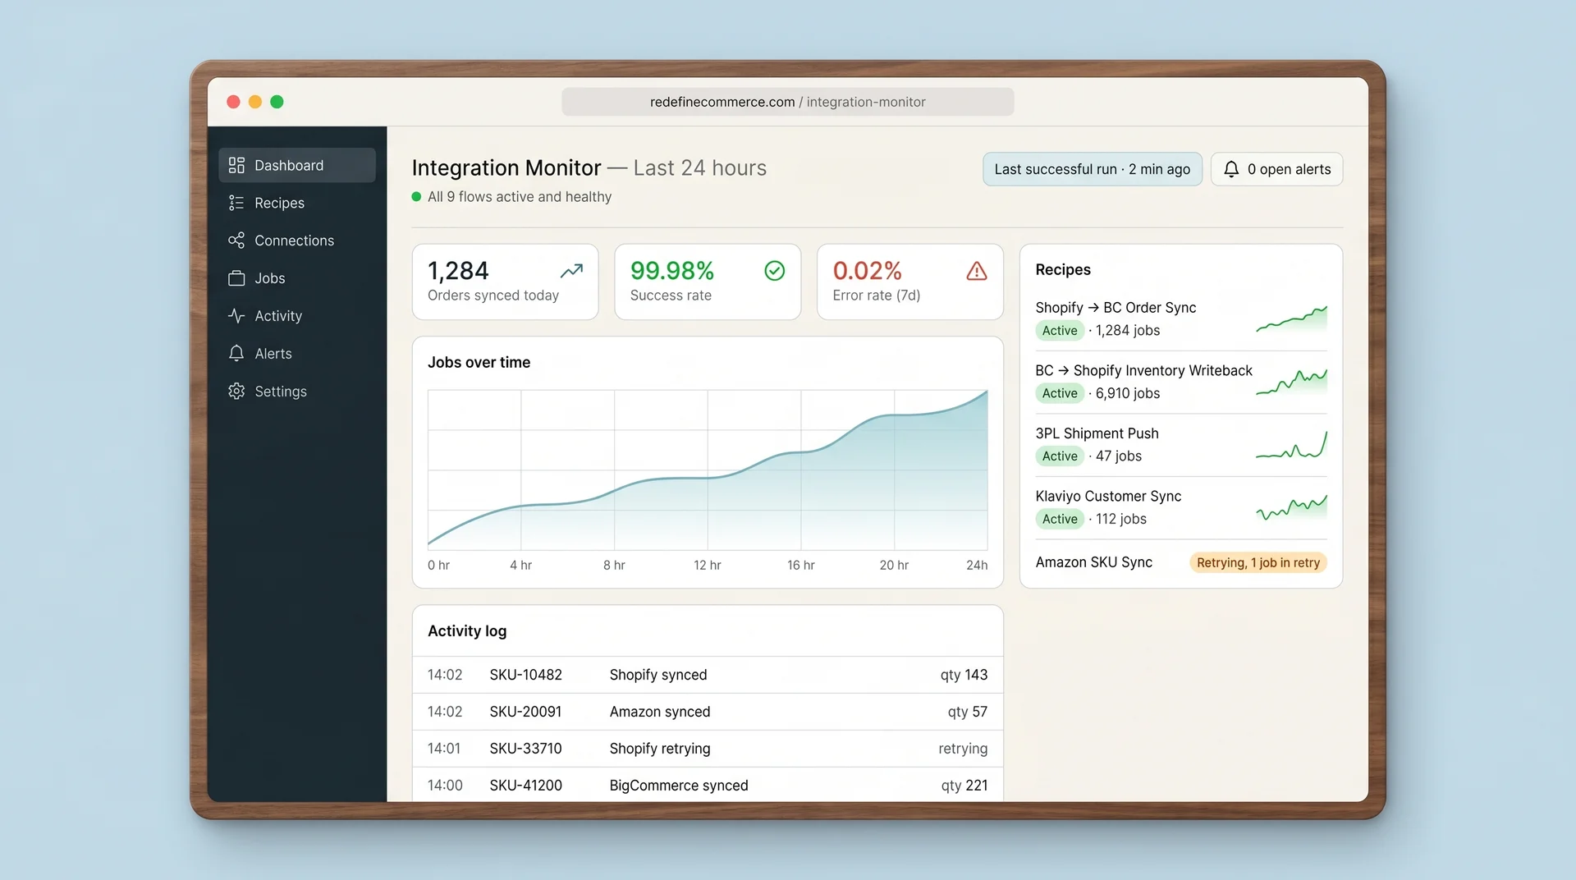Click the Activity pulse icon
The height and width of the screenshot is (880, 1576).
(236, 316)
